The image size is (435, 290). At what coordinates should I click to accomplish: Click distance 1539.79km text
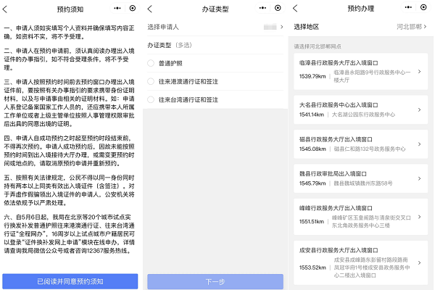tap(312, 76)
